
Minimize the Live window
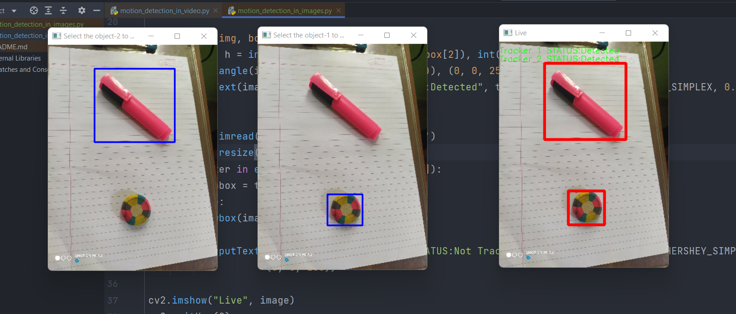tap(602, 33)
